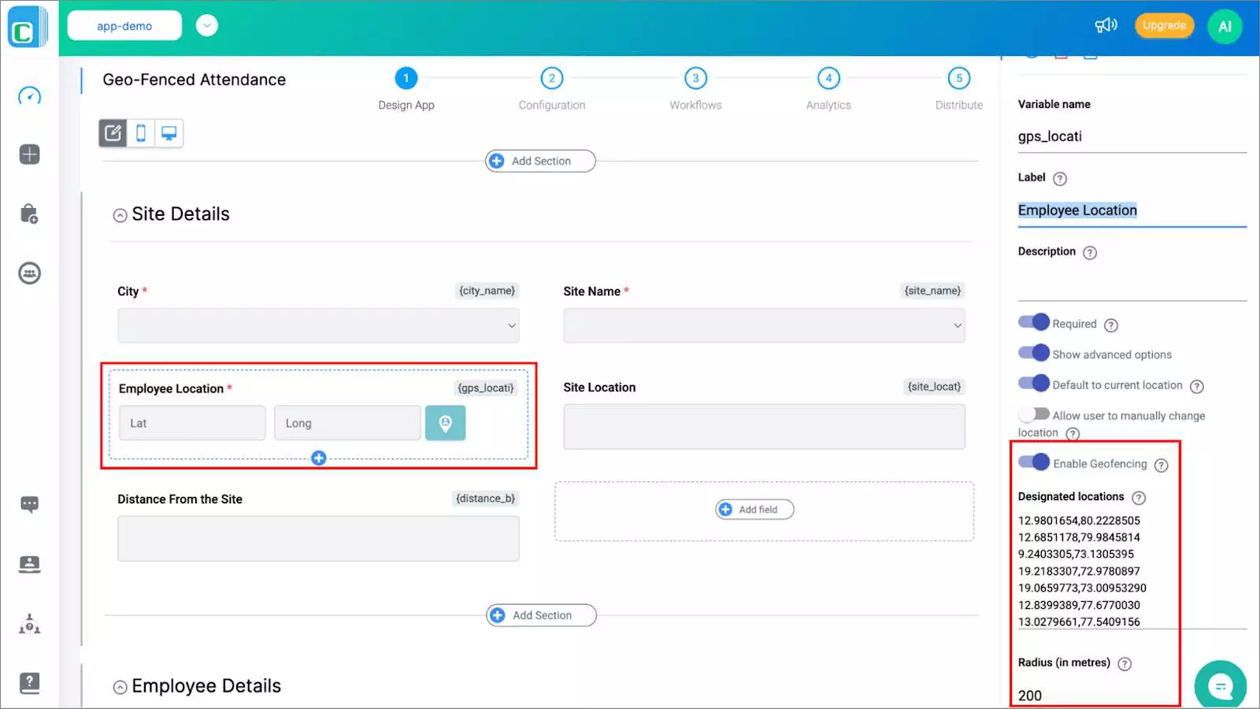This screenshot has width=1260, height=709.
Task: Open the help book icon at sidebar bottom
Action: [29, 682]
